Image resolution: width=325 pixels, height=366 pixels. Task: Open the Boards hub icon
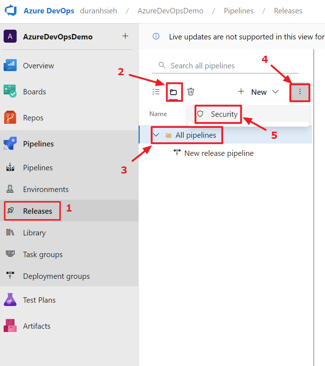10,91
